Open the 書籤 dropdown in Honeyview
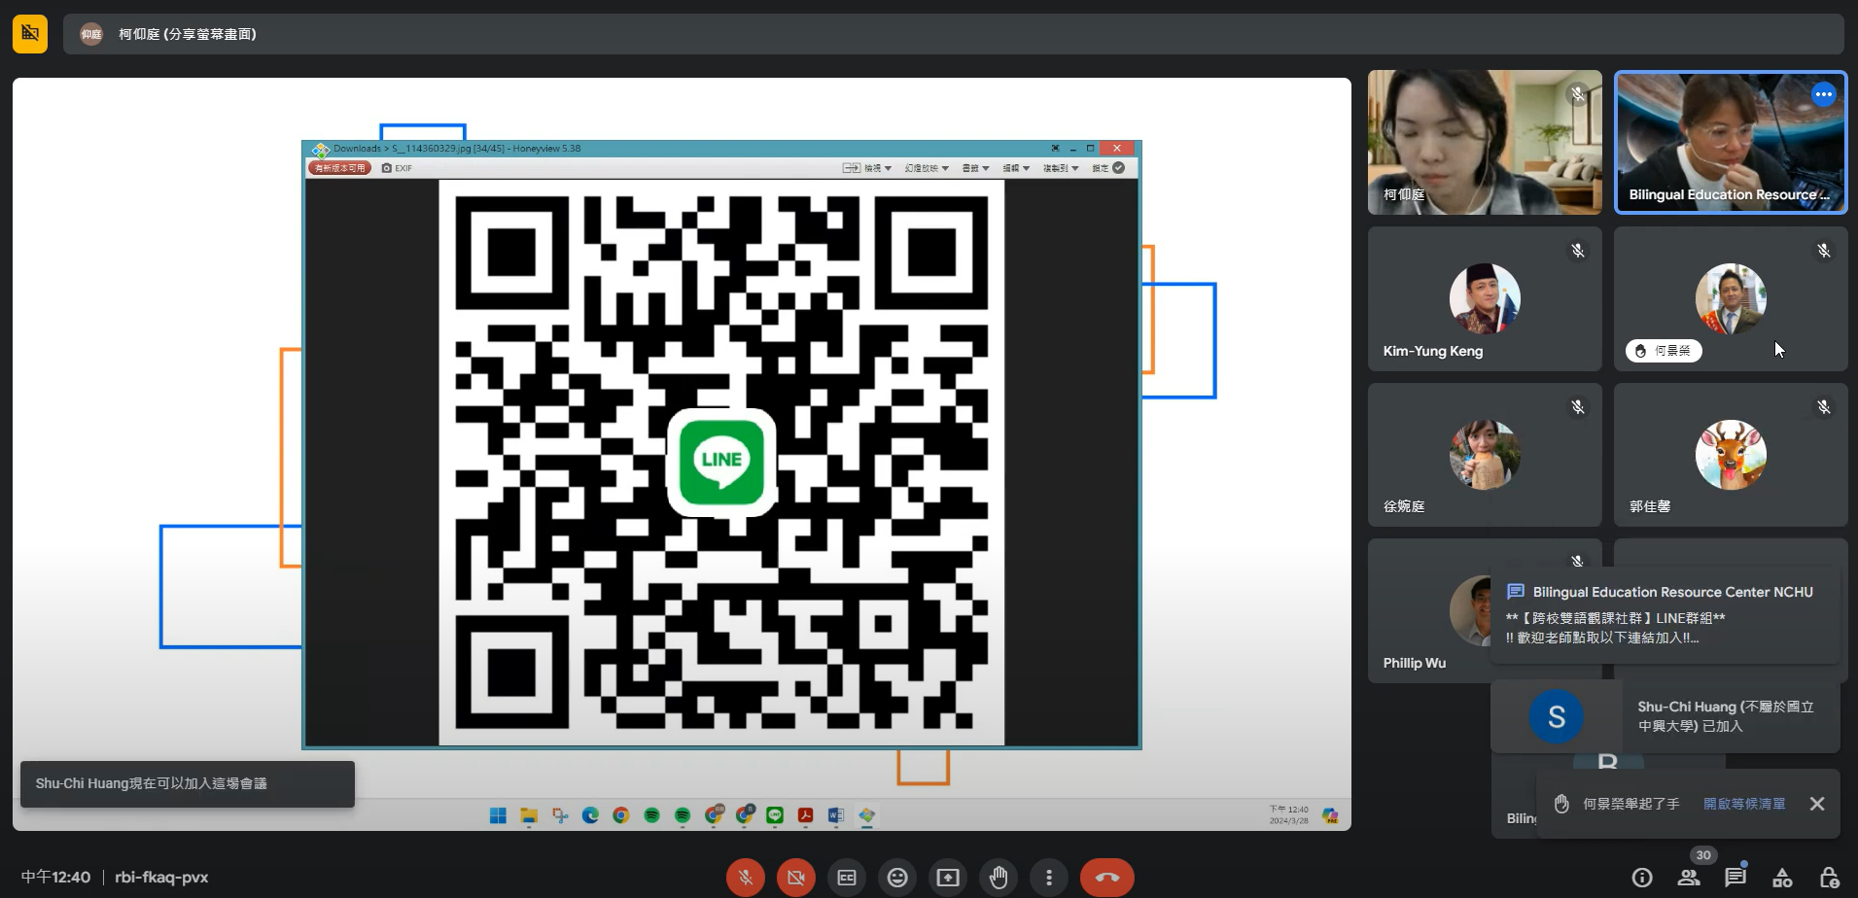The height and width of the screenshot is (898, 1858). 975,168
